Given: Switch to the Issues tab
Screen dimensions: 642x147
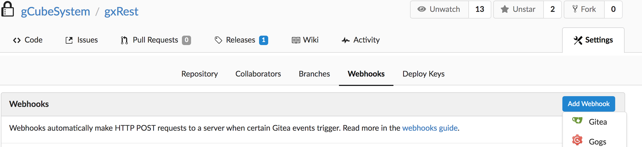Looking at the screenshot, I should 82,40.
